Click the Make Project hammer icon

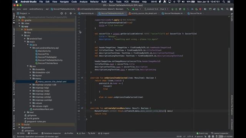(x=128, y=9)
